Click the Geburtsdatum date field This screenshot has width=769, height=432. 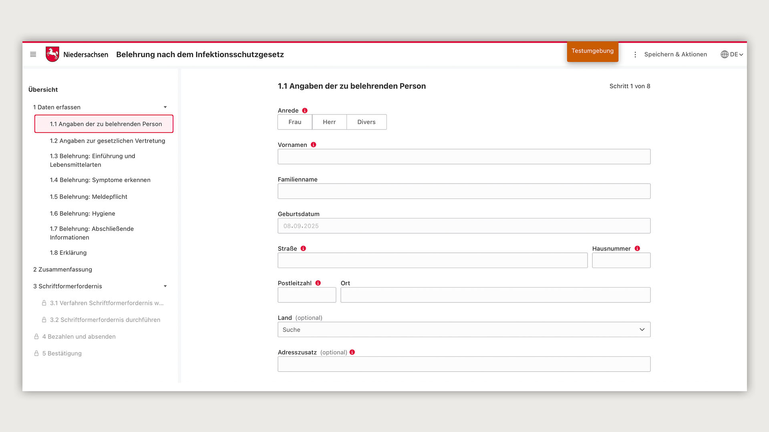[464, 226]
